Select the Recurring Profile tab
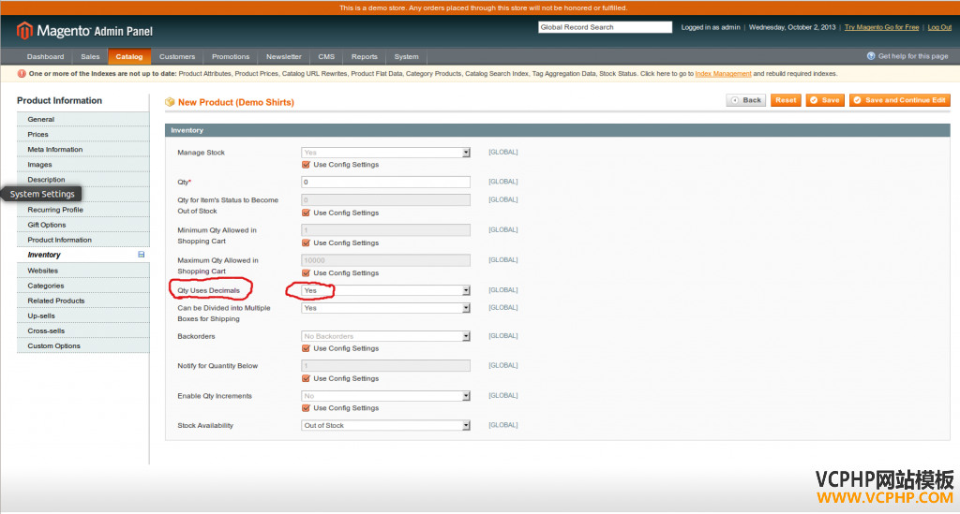 82,210
